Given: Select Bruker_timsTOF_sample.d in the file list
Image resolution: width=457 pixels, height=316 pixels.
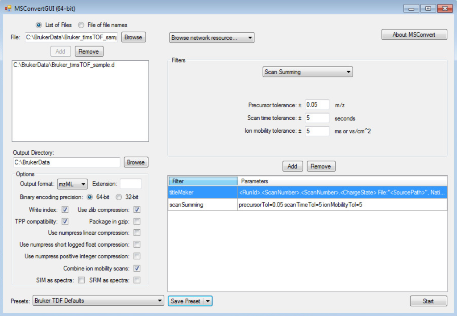Looking at the screenshot, I should coord(64,65).
